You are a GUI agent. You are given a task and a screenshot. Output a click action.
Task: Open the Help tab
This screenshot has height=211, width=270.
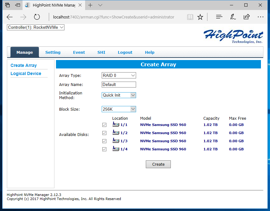click(150, 52)
